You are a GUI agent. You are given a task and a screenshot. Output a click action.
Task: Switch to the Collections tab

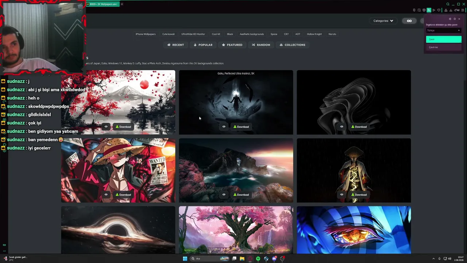pyautogui.click(x=293, y=45)
